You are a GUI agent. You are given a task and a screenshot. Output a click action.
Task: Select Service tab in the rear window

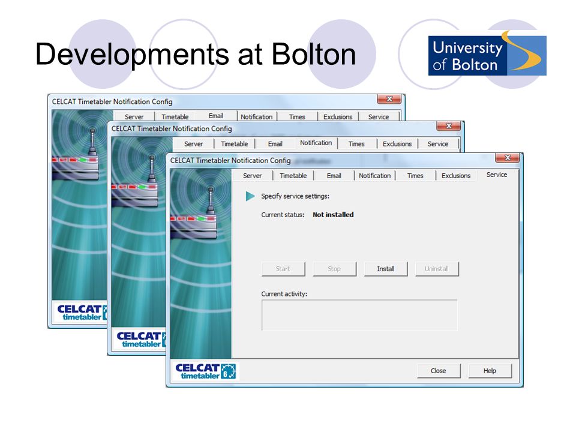click(x=379, y=117)
